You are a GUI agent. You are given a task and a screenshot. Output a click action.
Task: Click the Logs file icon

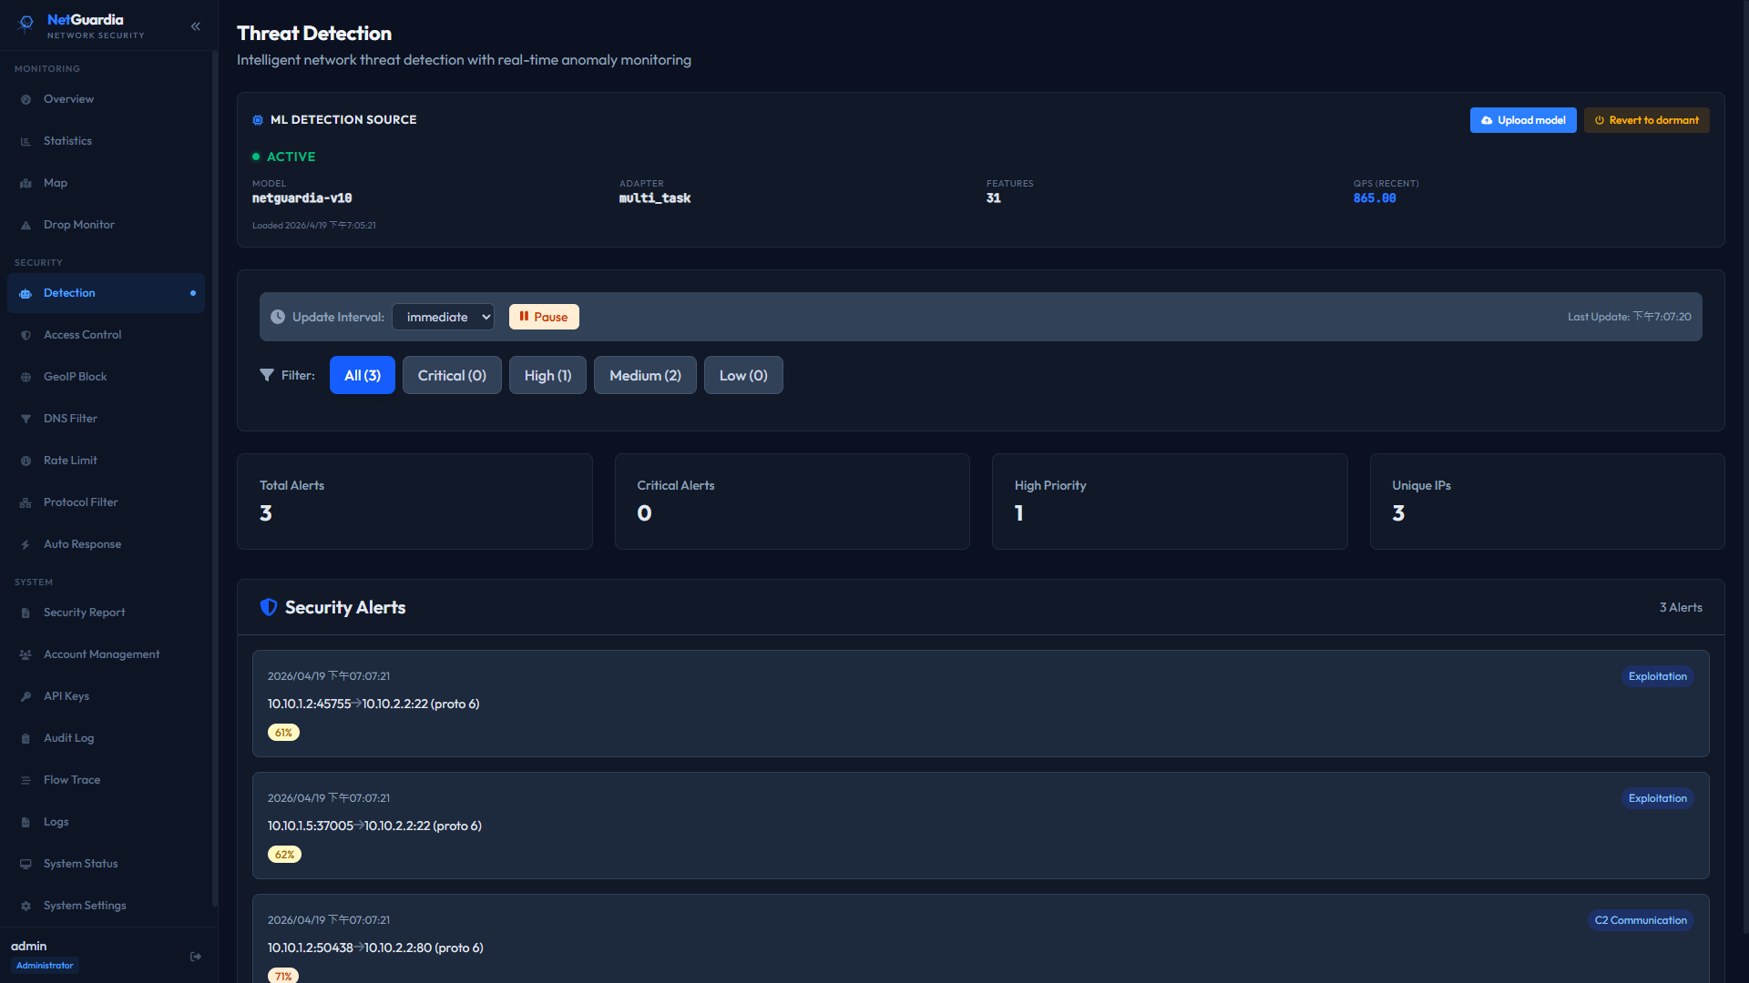(x=26, y=823)
